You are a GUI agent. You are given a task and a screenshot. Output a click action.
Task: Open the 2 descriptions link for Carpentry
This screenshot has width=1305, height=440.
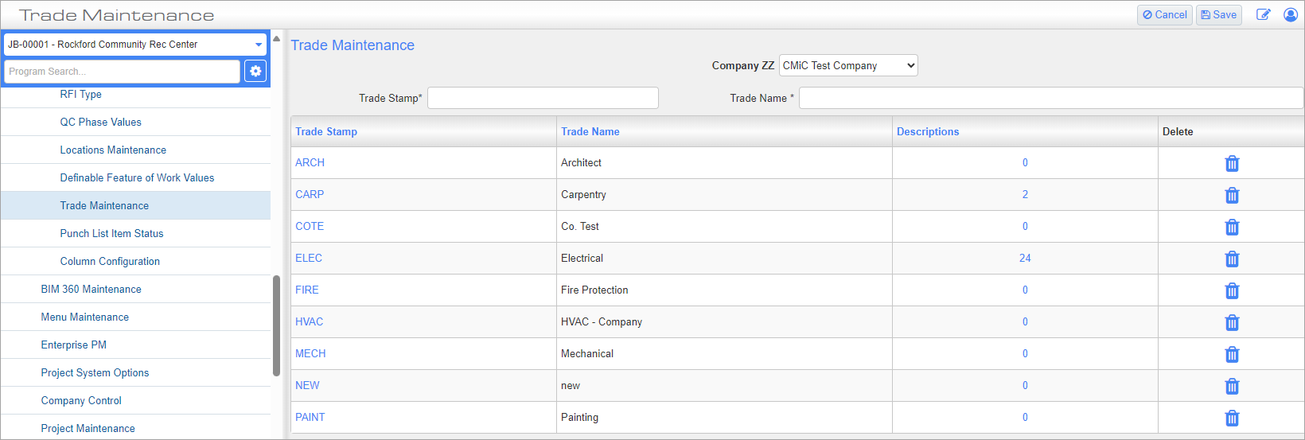[x=1025, y=194]
